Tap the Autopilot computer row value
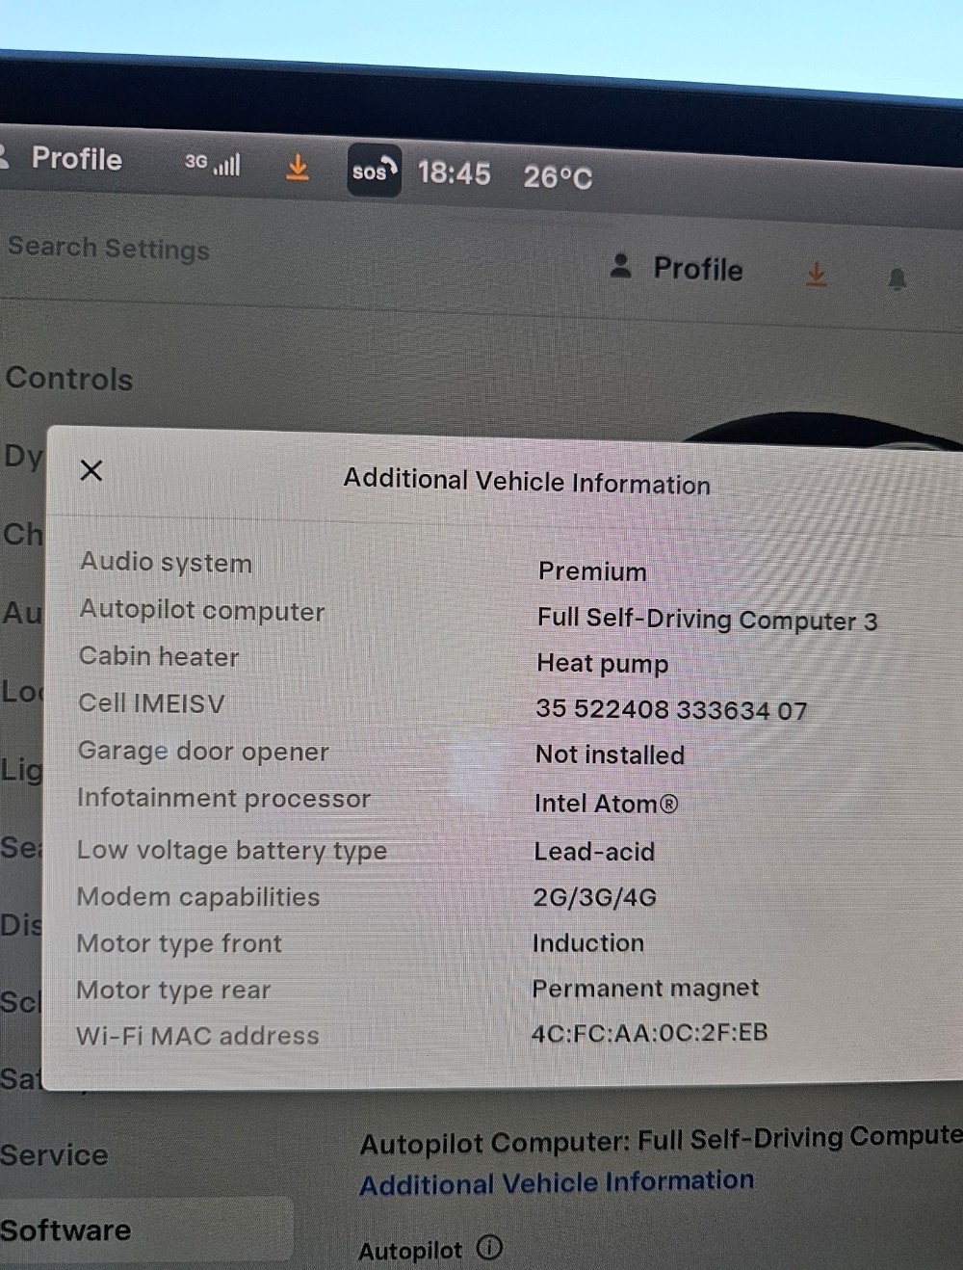The width and height of the screenshot is (963, 1270). pos(708,620)
